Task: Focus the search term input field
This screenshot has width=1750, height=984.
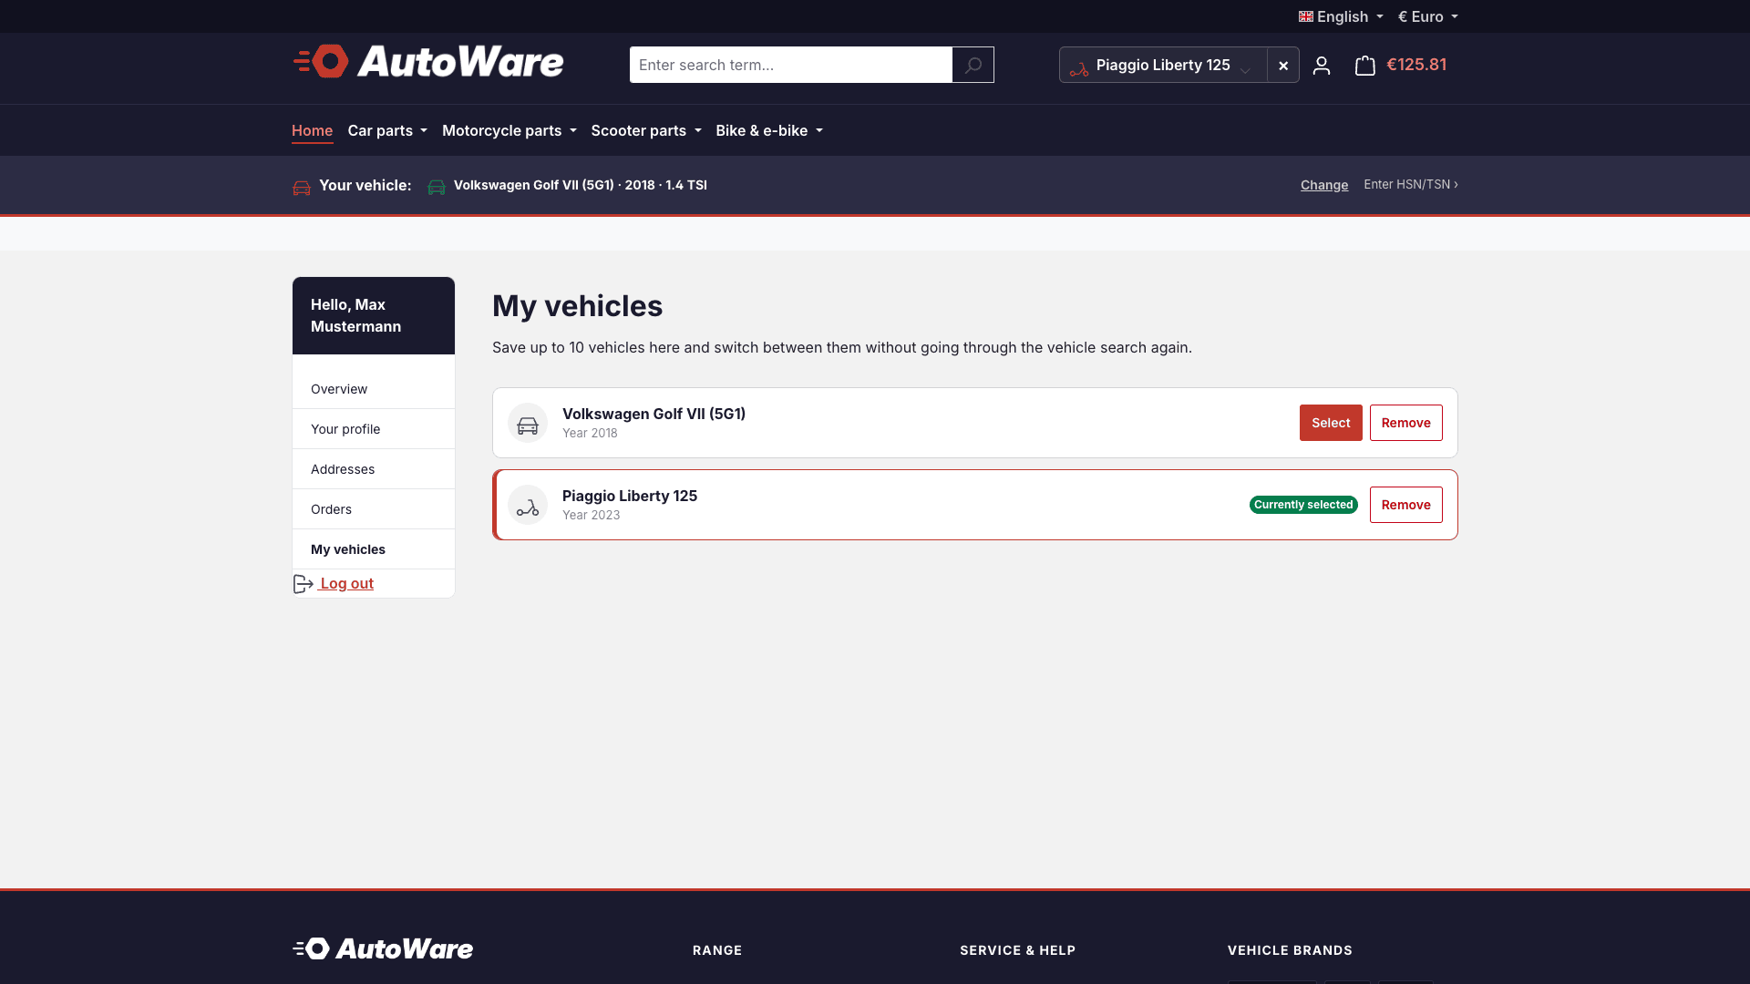Action: point(791,65)
